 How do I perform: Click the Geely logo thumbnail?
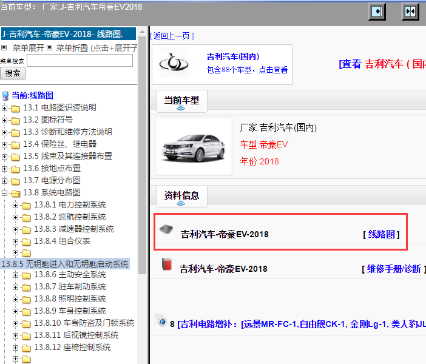[174, 63]
